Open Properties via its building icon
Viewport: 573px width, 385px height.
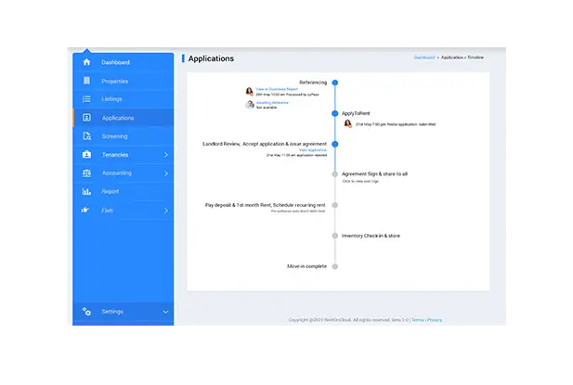click(86, 81)
